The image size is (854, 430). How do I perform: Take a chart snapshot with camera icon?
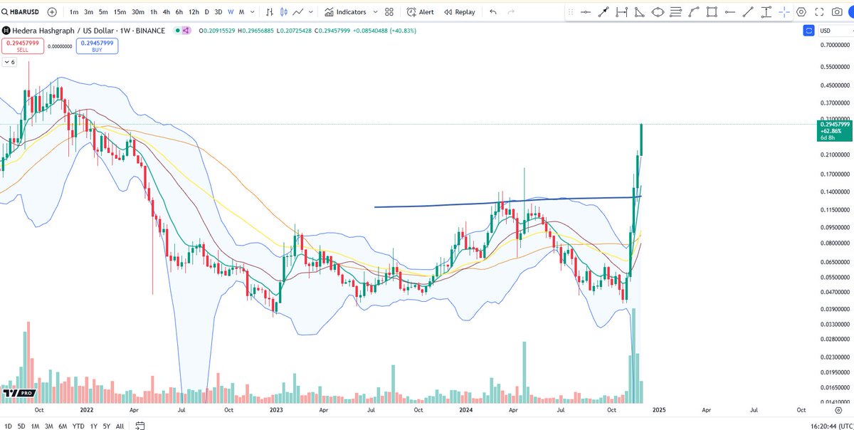pos(838,12)
